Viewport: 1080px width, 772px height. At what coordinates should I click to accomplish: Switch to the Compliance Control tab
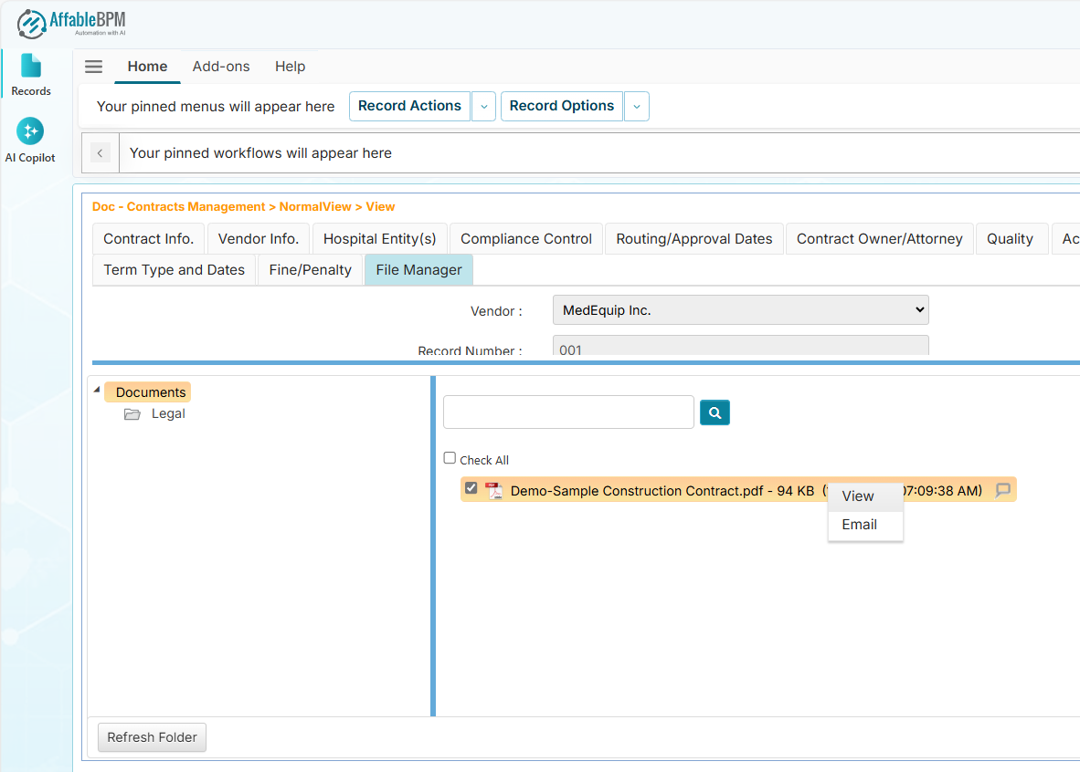pos(526,239)
